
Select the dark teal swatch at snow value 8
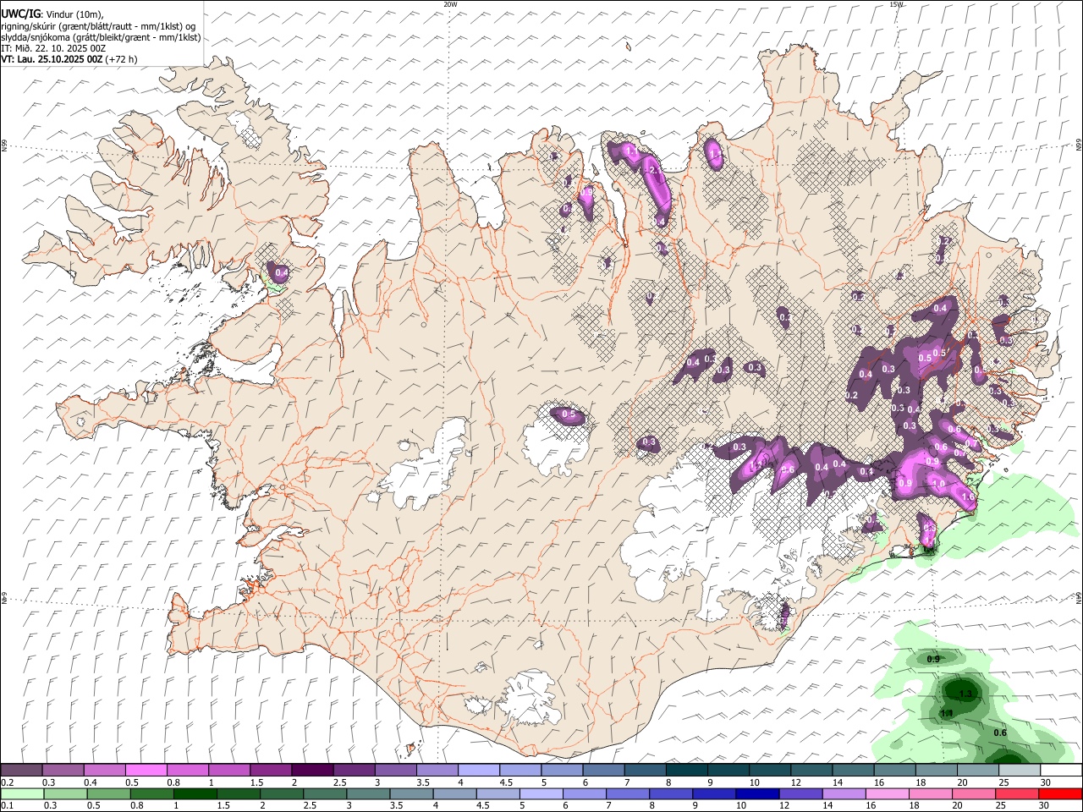[x=686, y=771]
